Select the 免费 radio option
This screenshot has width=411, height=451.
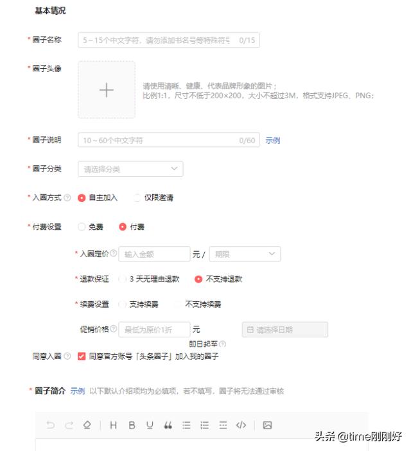pyautogui.click(x=82, y=227)
